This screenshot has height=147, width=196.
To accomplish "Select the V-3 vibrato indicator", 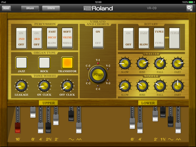I will [108, 80].
